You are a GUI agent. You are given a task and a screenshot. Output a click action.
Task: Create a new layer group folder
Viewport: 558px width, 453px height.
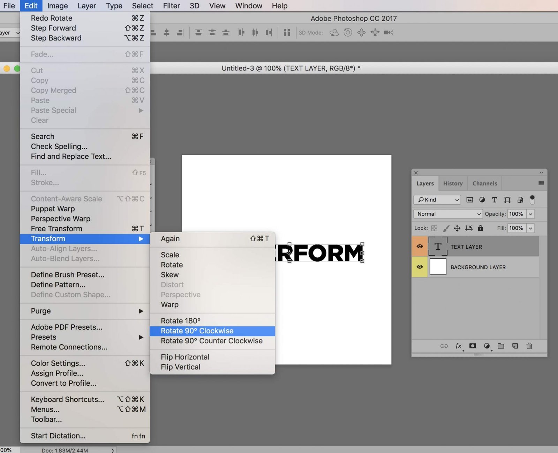(501, 346)
